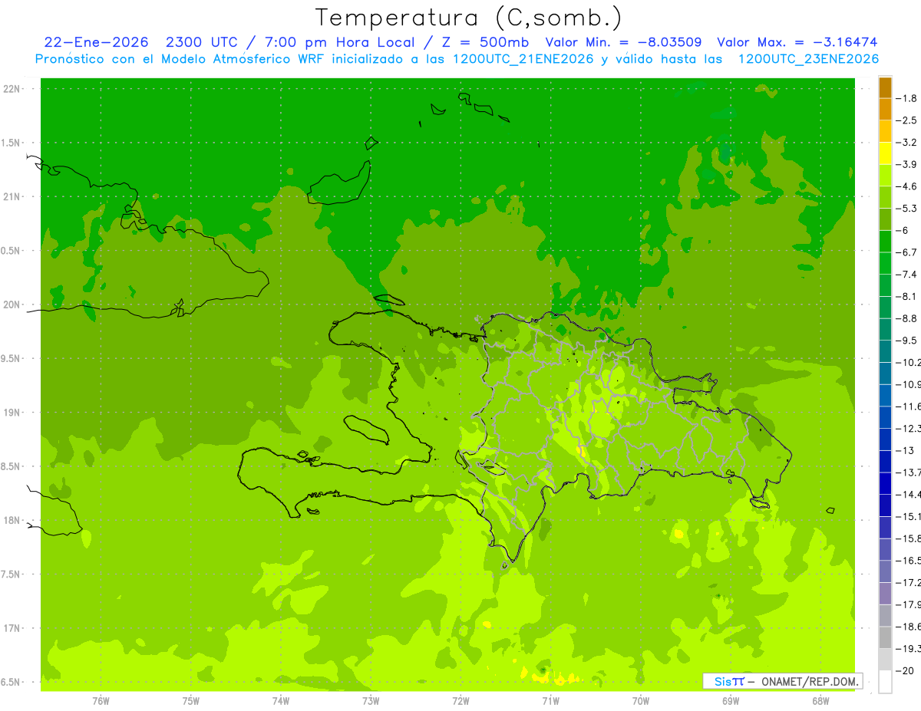Click the "Valor Max. = -3.16474" value
921x711 pixels.
coord(797,42)
